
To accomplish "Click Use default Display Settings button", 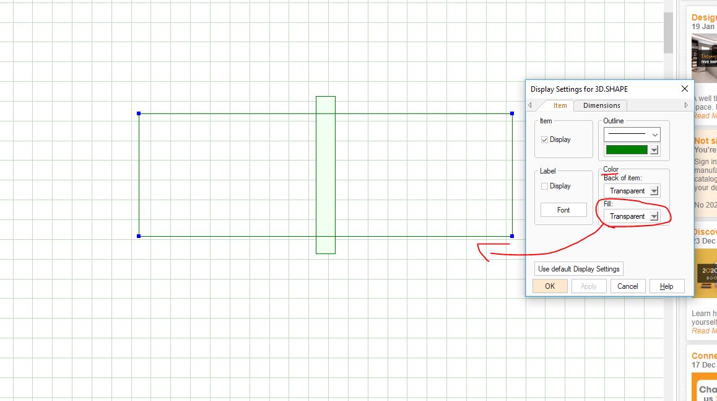I will click(578, 269).
